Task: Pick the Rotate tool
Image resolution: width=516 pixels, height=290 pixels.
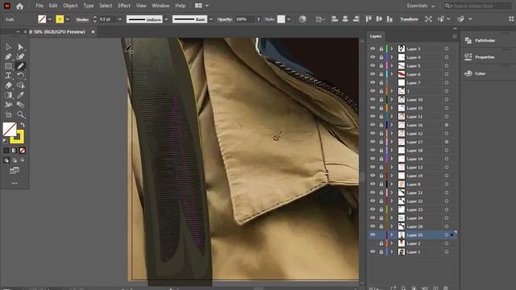Action: coord(20,76)
